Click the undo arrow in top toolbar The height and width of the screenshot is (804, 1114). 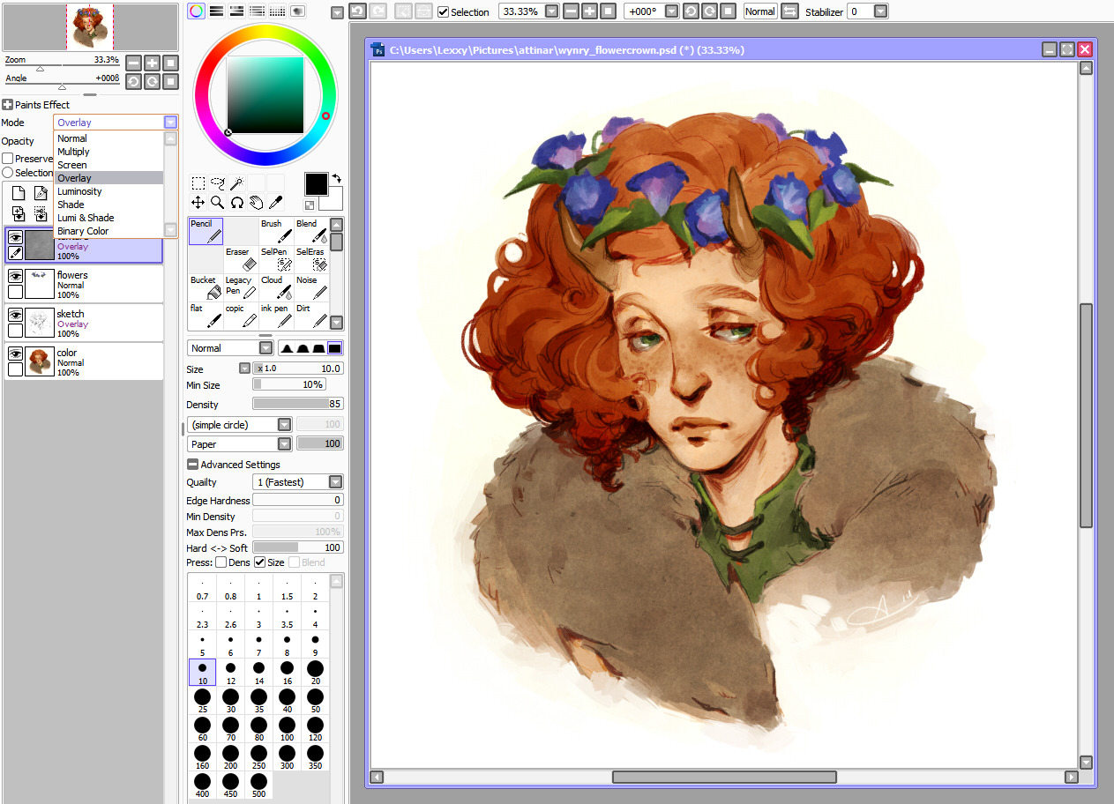(x=357, y=11)
